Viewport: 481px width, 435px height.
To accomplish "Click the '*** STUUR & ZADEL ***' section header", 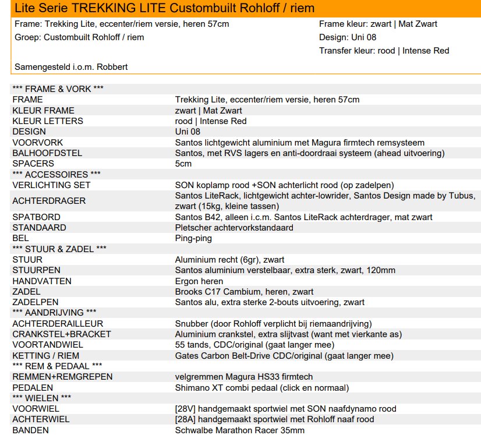I will click(x=59, y=249).
